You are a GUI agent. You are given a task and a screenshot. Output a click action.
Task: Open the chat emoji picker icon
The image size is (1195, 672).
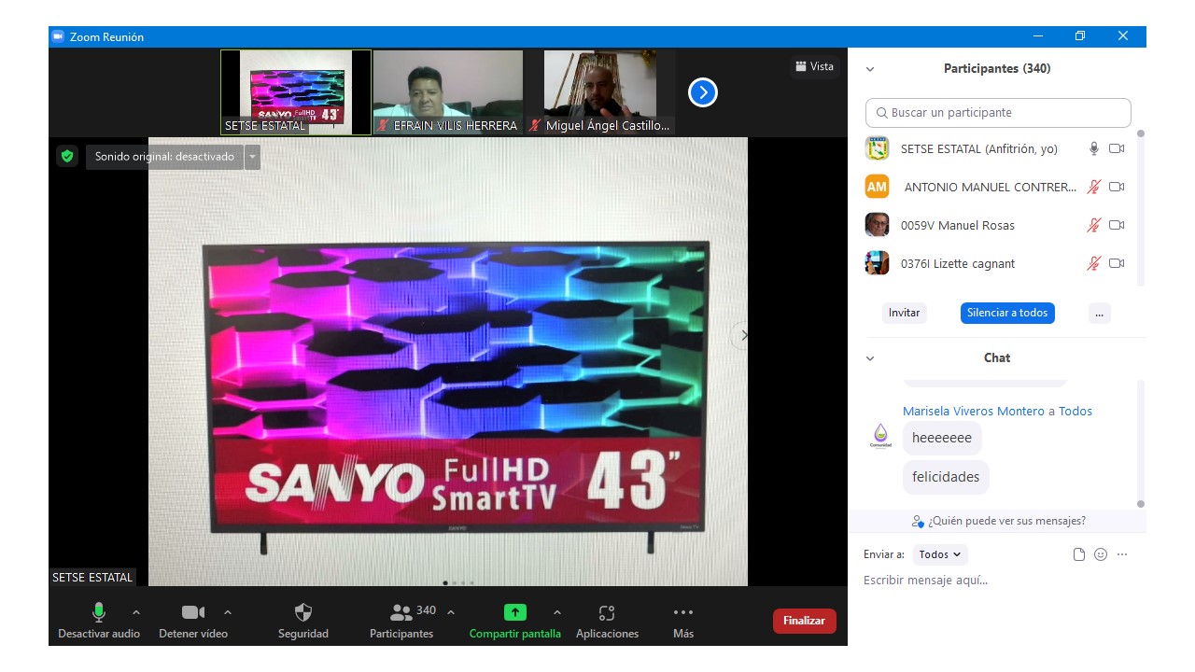coord(1101,554)
